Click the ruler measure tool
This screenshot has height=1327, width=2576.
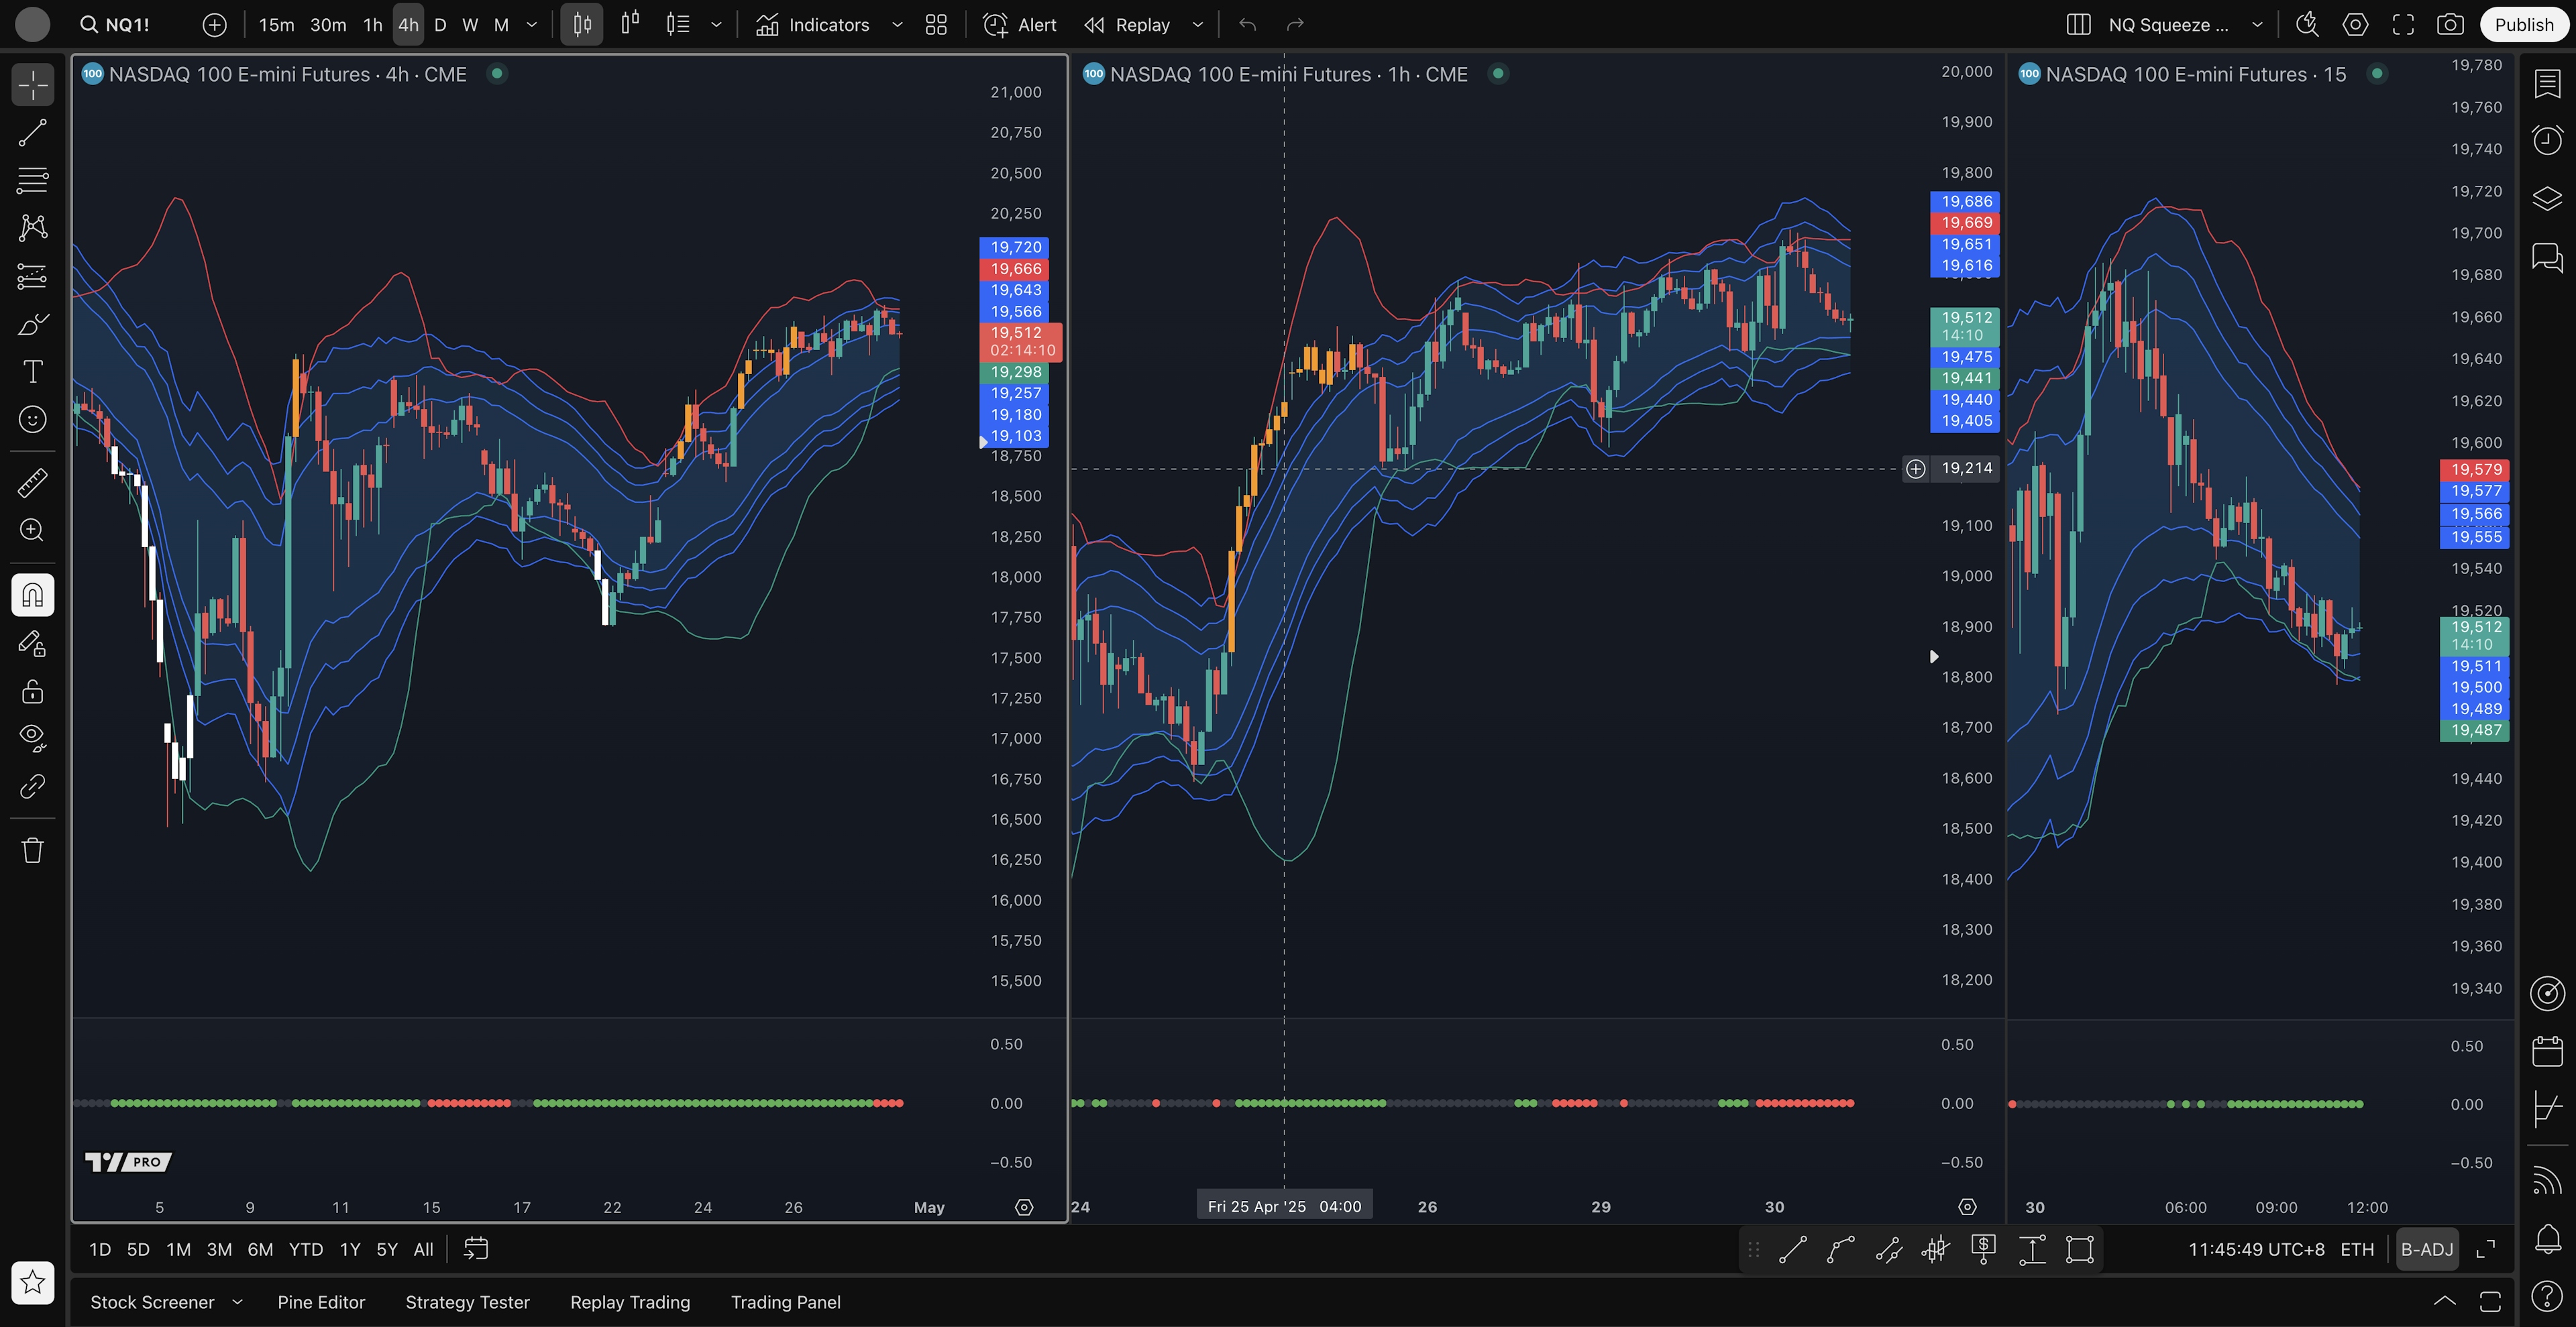tap(32, 483)
